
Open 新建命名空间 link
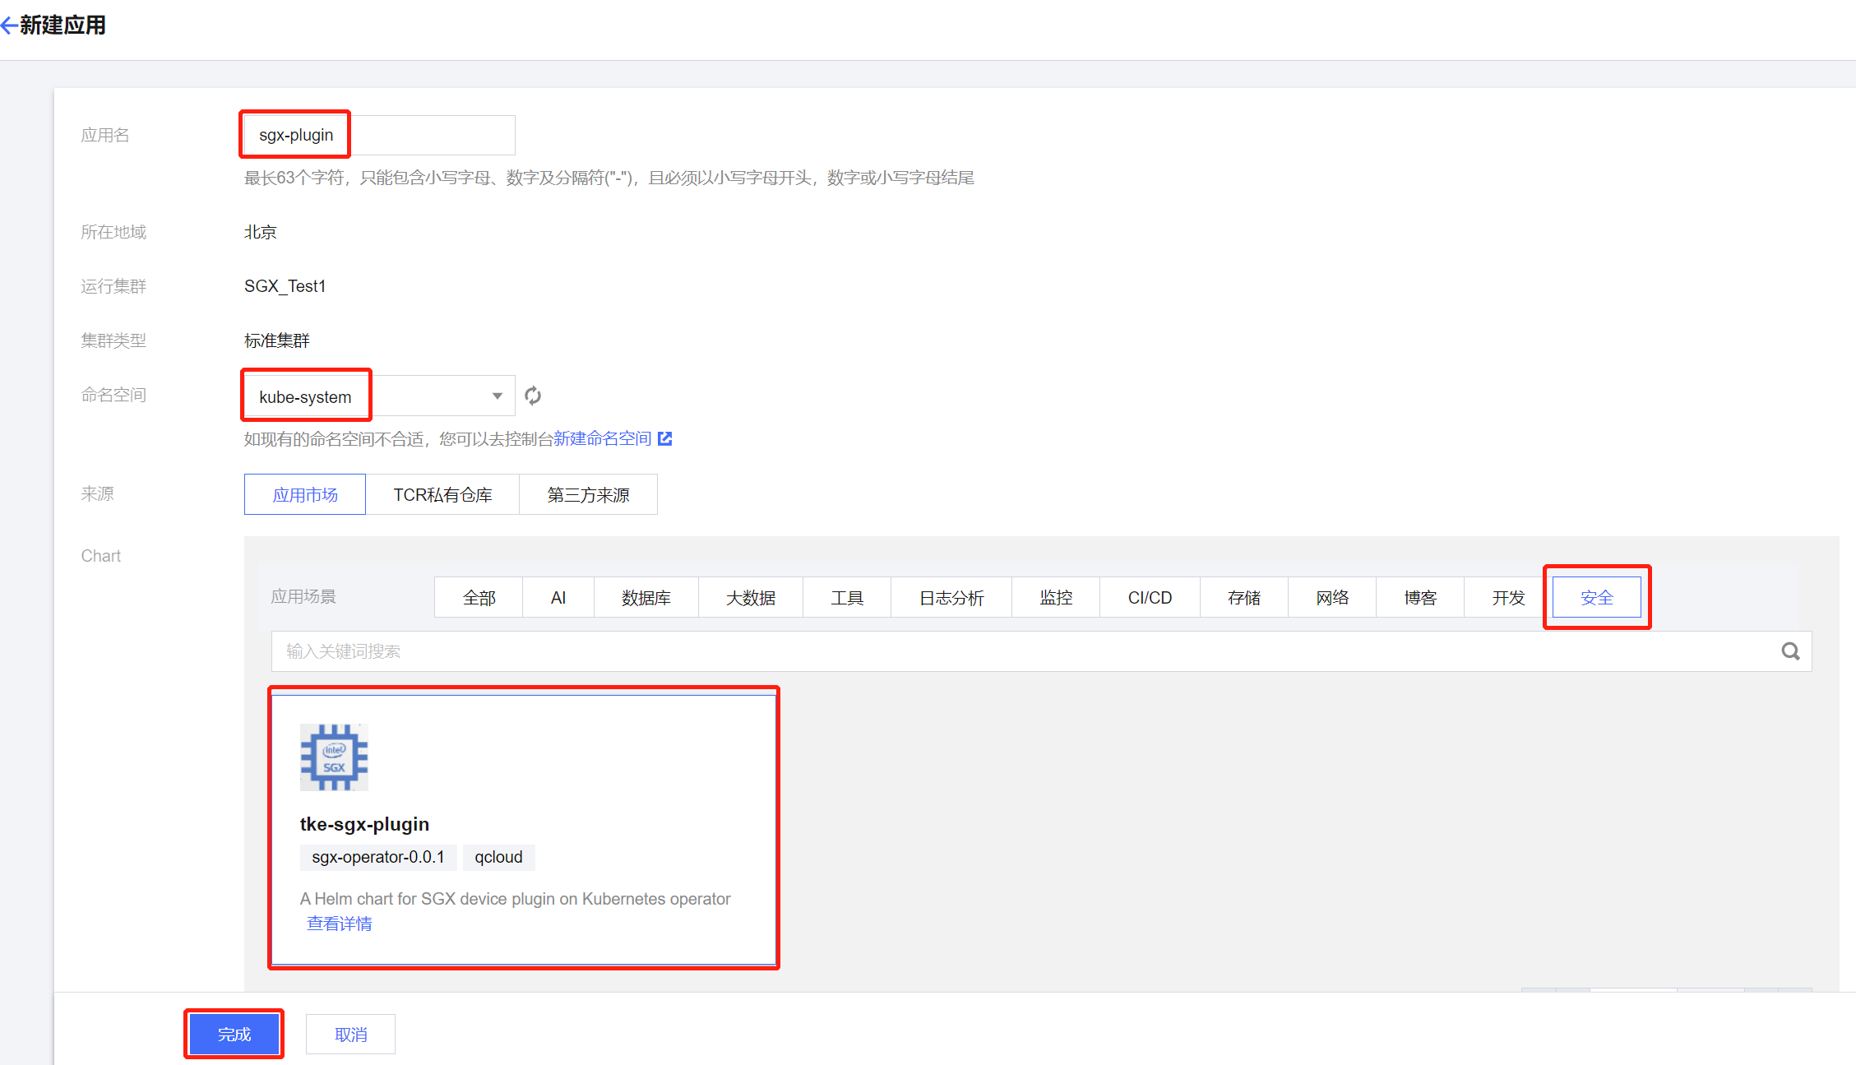602,439
